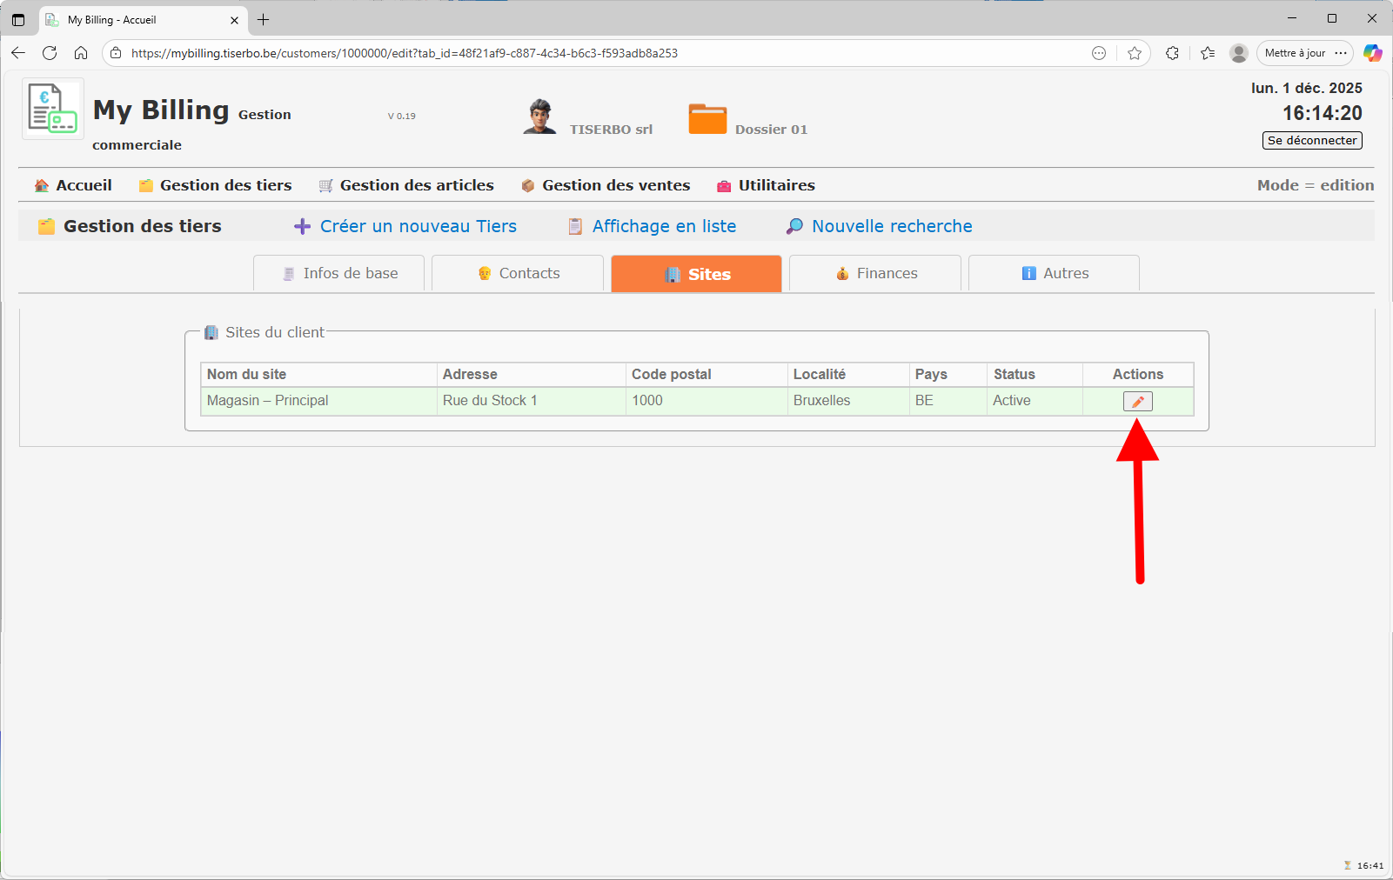Click the orange Dossier 01 folder icon

pyautogui.click(x=707, y=119)
